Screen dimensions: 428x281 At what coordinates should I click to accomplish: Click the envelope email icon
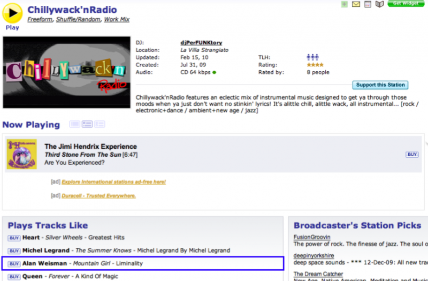pos(356,4)
